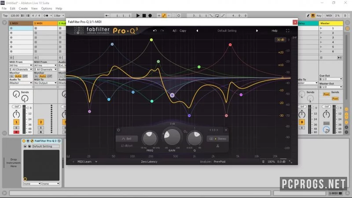Viewport: 352px width, 198px height.
Task: Click the Q knob
Action: click(194, 138)
